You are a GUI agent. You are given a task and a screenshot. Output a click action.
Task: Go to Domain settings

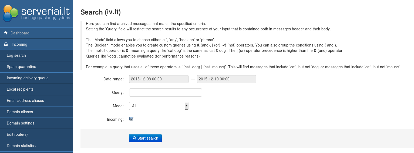(x=21, y=123)
